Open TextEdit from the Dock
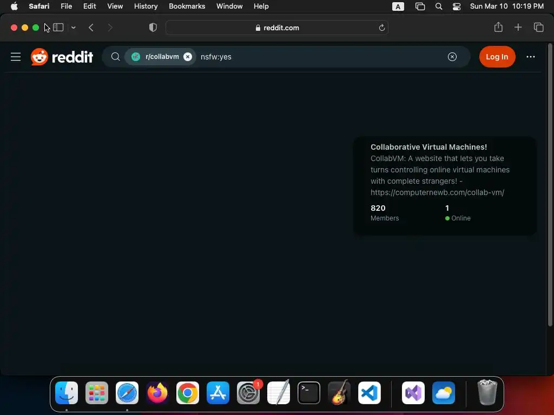Screen dimensions: 554x415 pos(279,393)
